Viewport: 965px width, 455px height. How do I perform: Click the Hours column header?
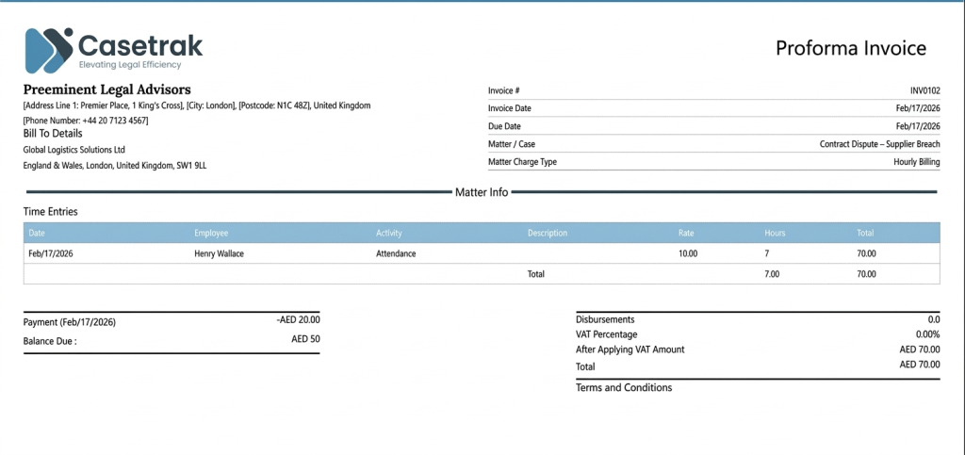(775, 232)
